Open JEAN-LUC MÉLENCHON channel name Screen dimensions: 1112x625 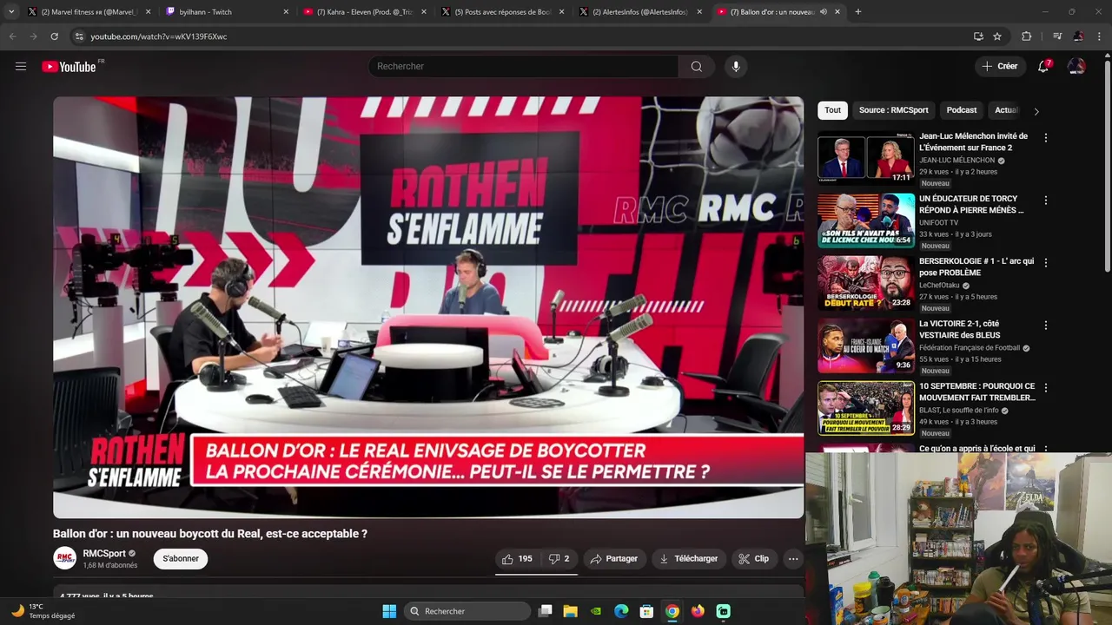(x=956, y=161)
